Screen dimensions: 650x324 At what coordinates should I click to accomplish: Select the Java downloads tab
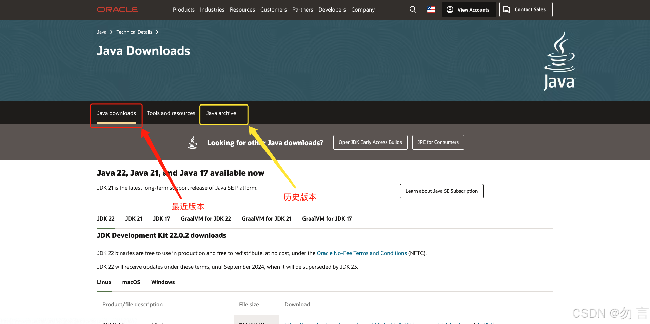pos(116,113)
